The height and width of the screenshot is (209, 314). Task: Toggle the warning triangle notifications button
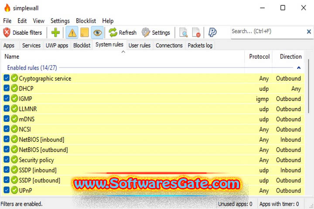[72, 32]
